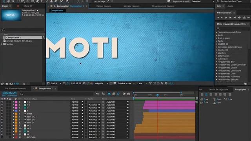Select the Puppet Pin tool
This screenshot has height=141, width=251.
(67, 1)
